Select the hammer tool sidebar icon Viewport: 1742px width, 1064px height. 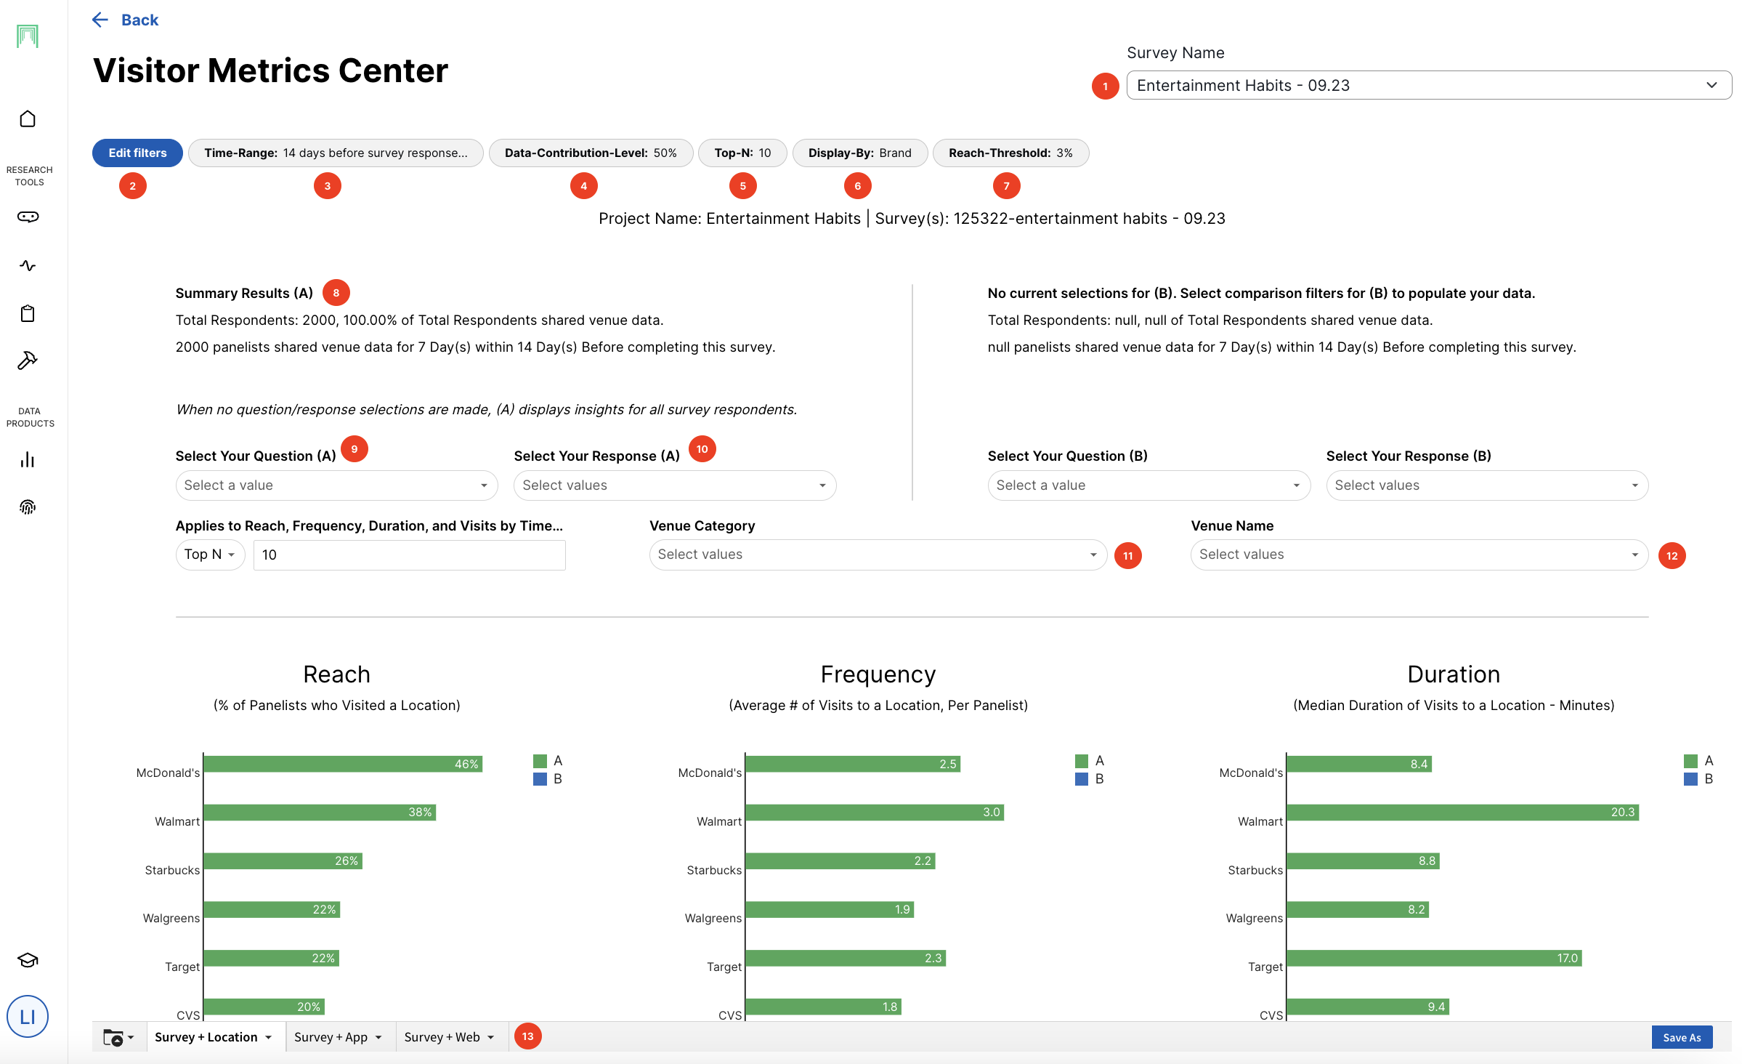(28, 360)
